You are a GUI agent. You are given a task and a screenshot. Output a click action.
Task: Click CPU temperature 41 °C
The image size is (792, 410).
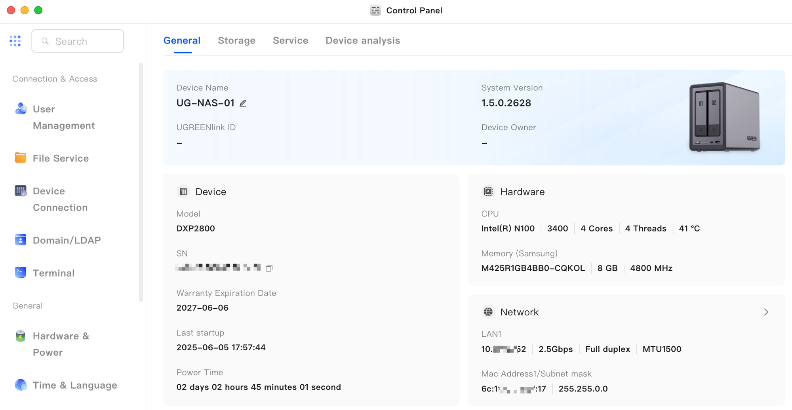pos(689,228)
